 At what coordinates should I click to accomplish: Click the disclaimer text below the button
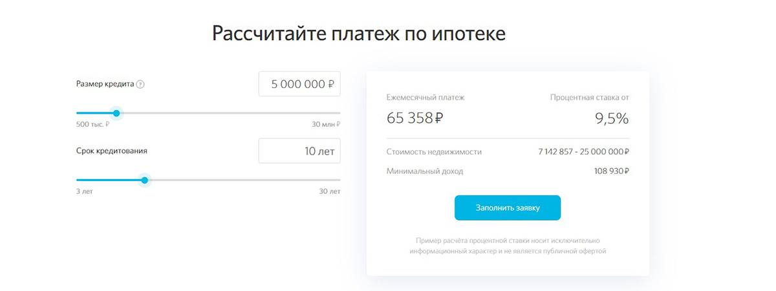tap(508, 245)
